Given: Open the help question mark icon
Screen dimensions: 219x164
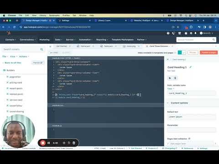Looking at the screenshot, I should tap(186, 33).
